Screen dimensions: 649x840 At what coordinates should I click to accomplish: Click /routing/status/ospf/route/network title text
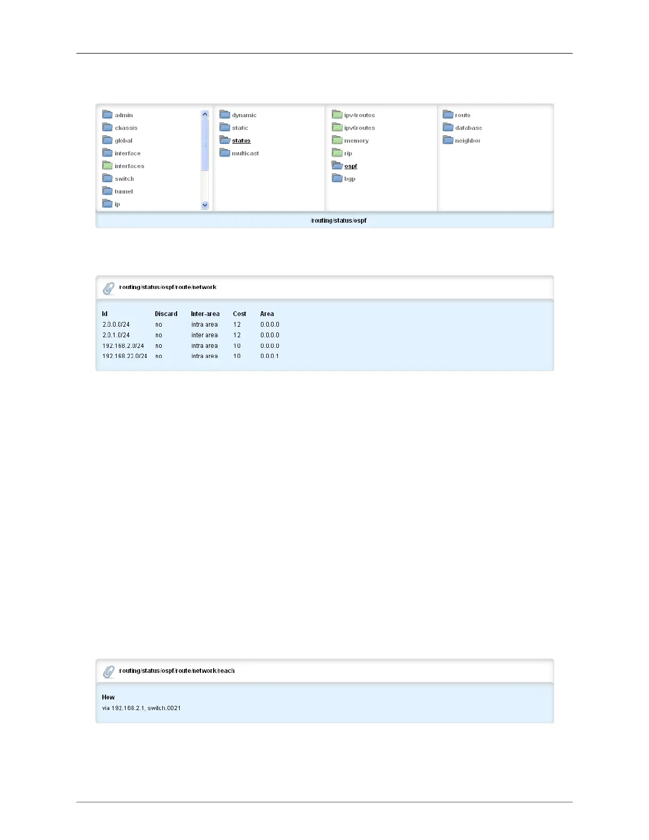(168, 287)
